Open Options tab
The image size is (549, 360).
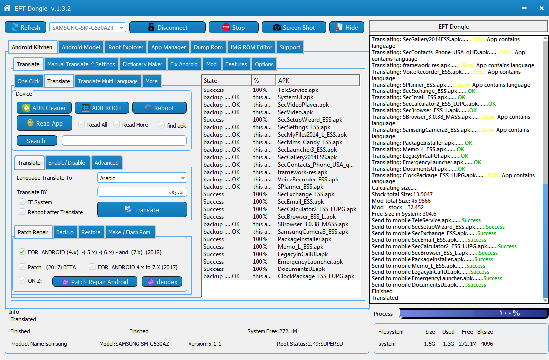(x=264, y=64)
